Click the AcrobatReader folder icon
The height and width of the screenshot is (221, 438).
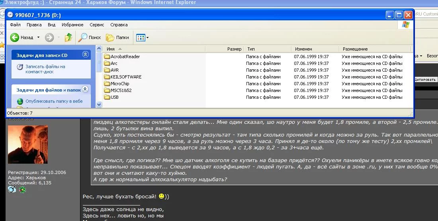click(x=107, y=57)
